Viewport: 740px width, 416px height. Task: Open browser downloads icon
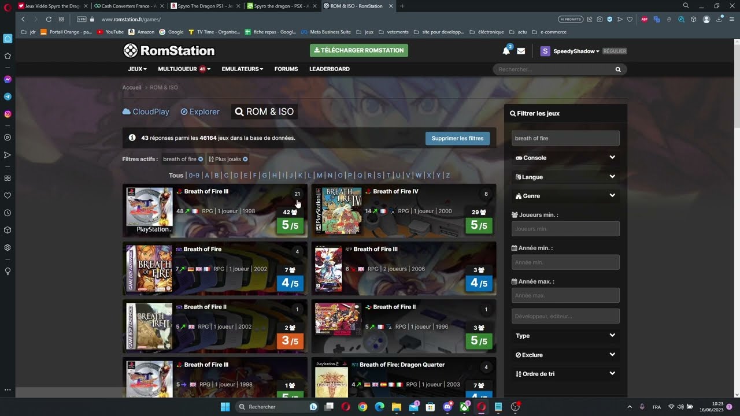(719, 19)
